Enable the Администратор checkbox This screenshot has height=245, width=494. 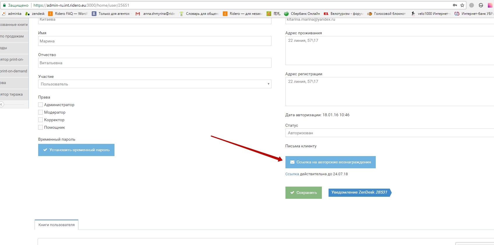40,105
